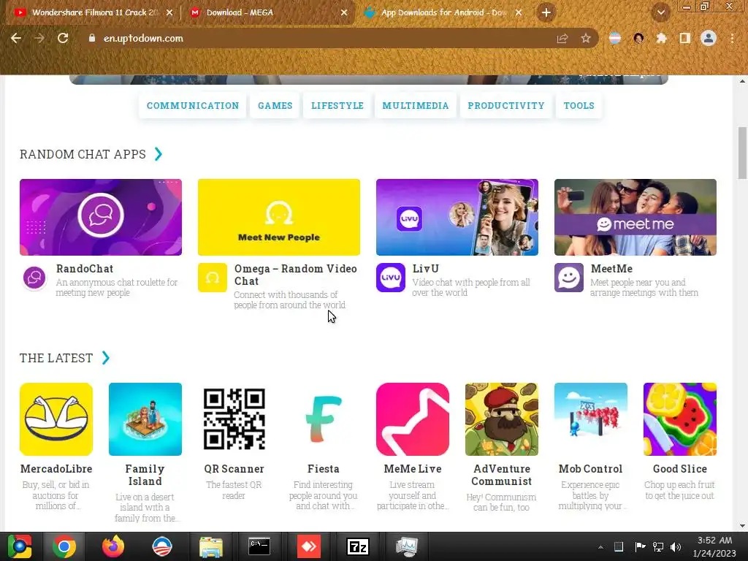The image size is (748, 561).
Task: Open Chrome profile avatar
Action: tap(709, 38)
